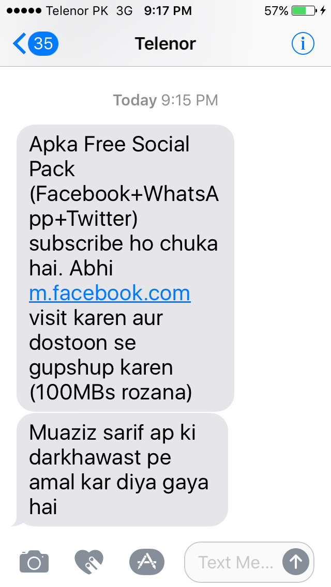The width and height of the screenshot is (331, 587).
Task: Tap the Telenor conversation title
Action: (165, 44)
